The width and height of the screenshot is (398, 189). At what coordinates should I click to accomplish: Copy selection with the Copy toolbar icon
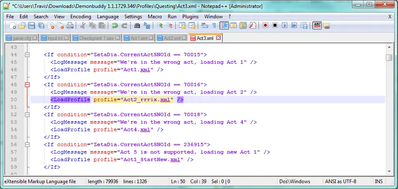tap(92, 25)
